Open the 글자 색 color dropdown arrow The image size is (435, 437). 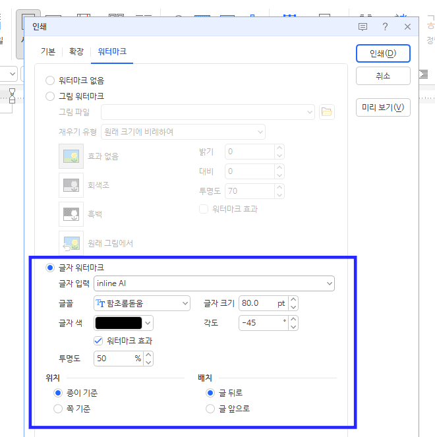148,323
